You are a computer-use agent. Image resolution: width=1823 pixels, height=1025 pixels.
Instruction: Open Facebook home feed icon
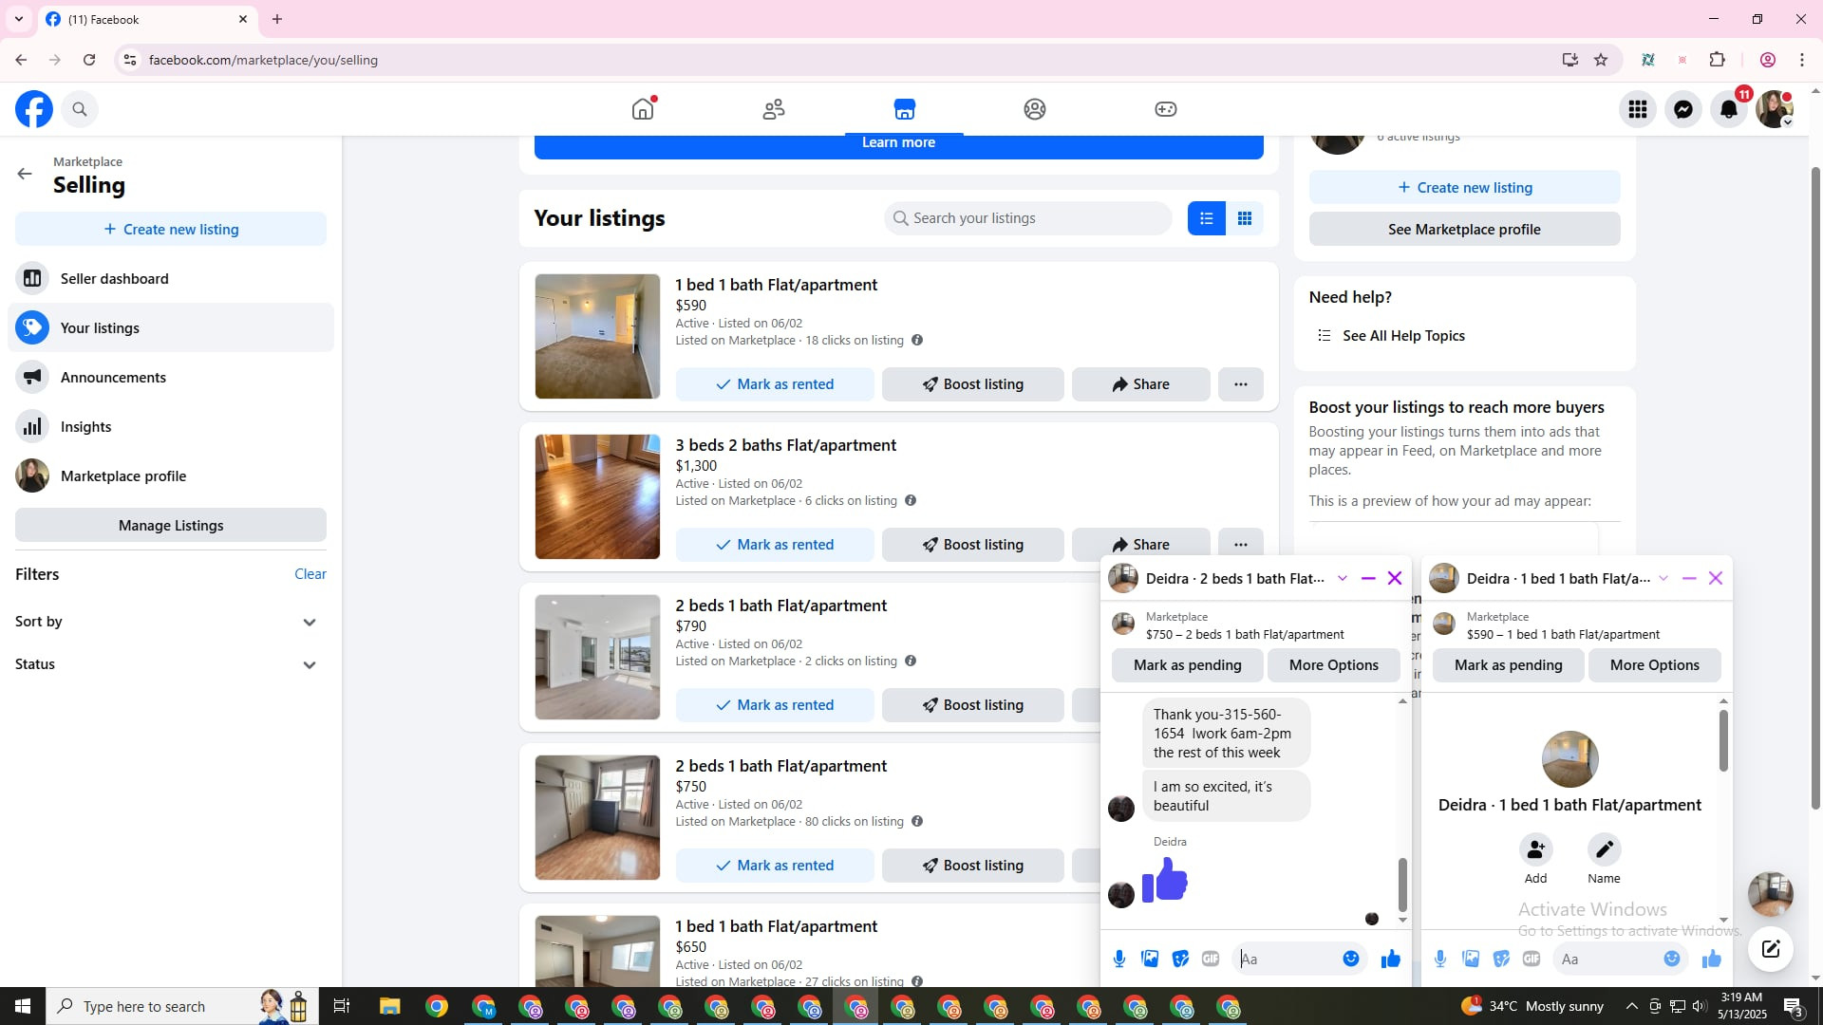coord(643,109)
